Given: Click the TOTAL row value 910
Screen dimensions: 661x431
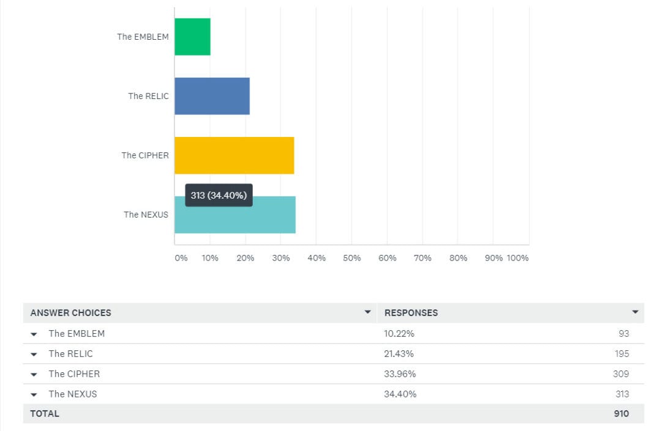Looking at the screenshot, I should coord(621,413).
